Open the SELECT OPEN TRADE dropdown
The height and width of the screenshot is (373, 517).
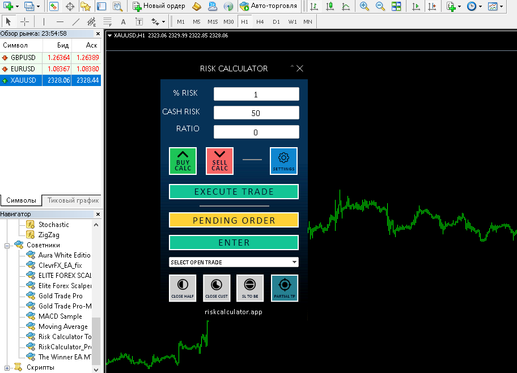(234, 262)
